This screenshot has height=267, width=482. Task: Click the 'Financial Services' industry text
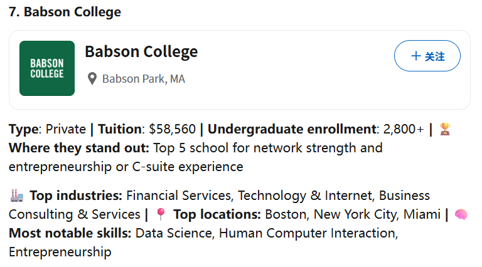click(179, 196)
